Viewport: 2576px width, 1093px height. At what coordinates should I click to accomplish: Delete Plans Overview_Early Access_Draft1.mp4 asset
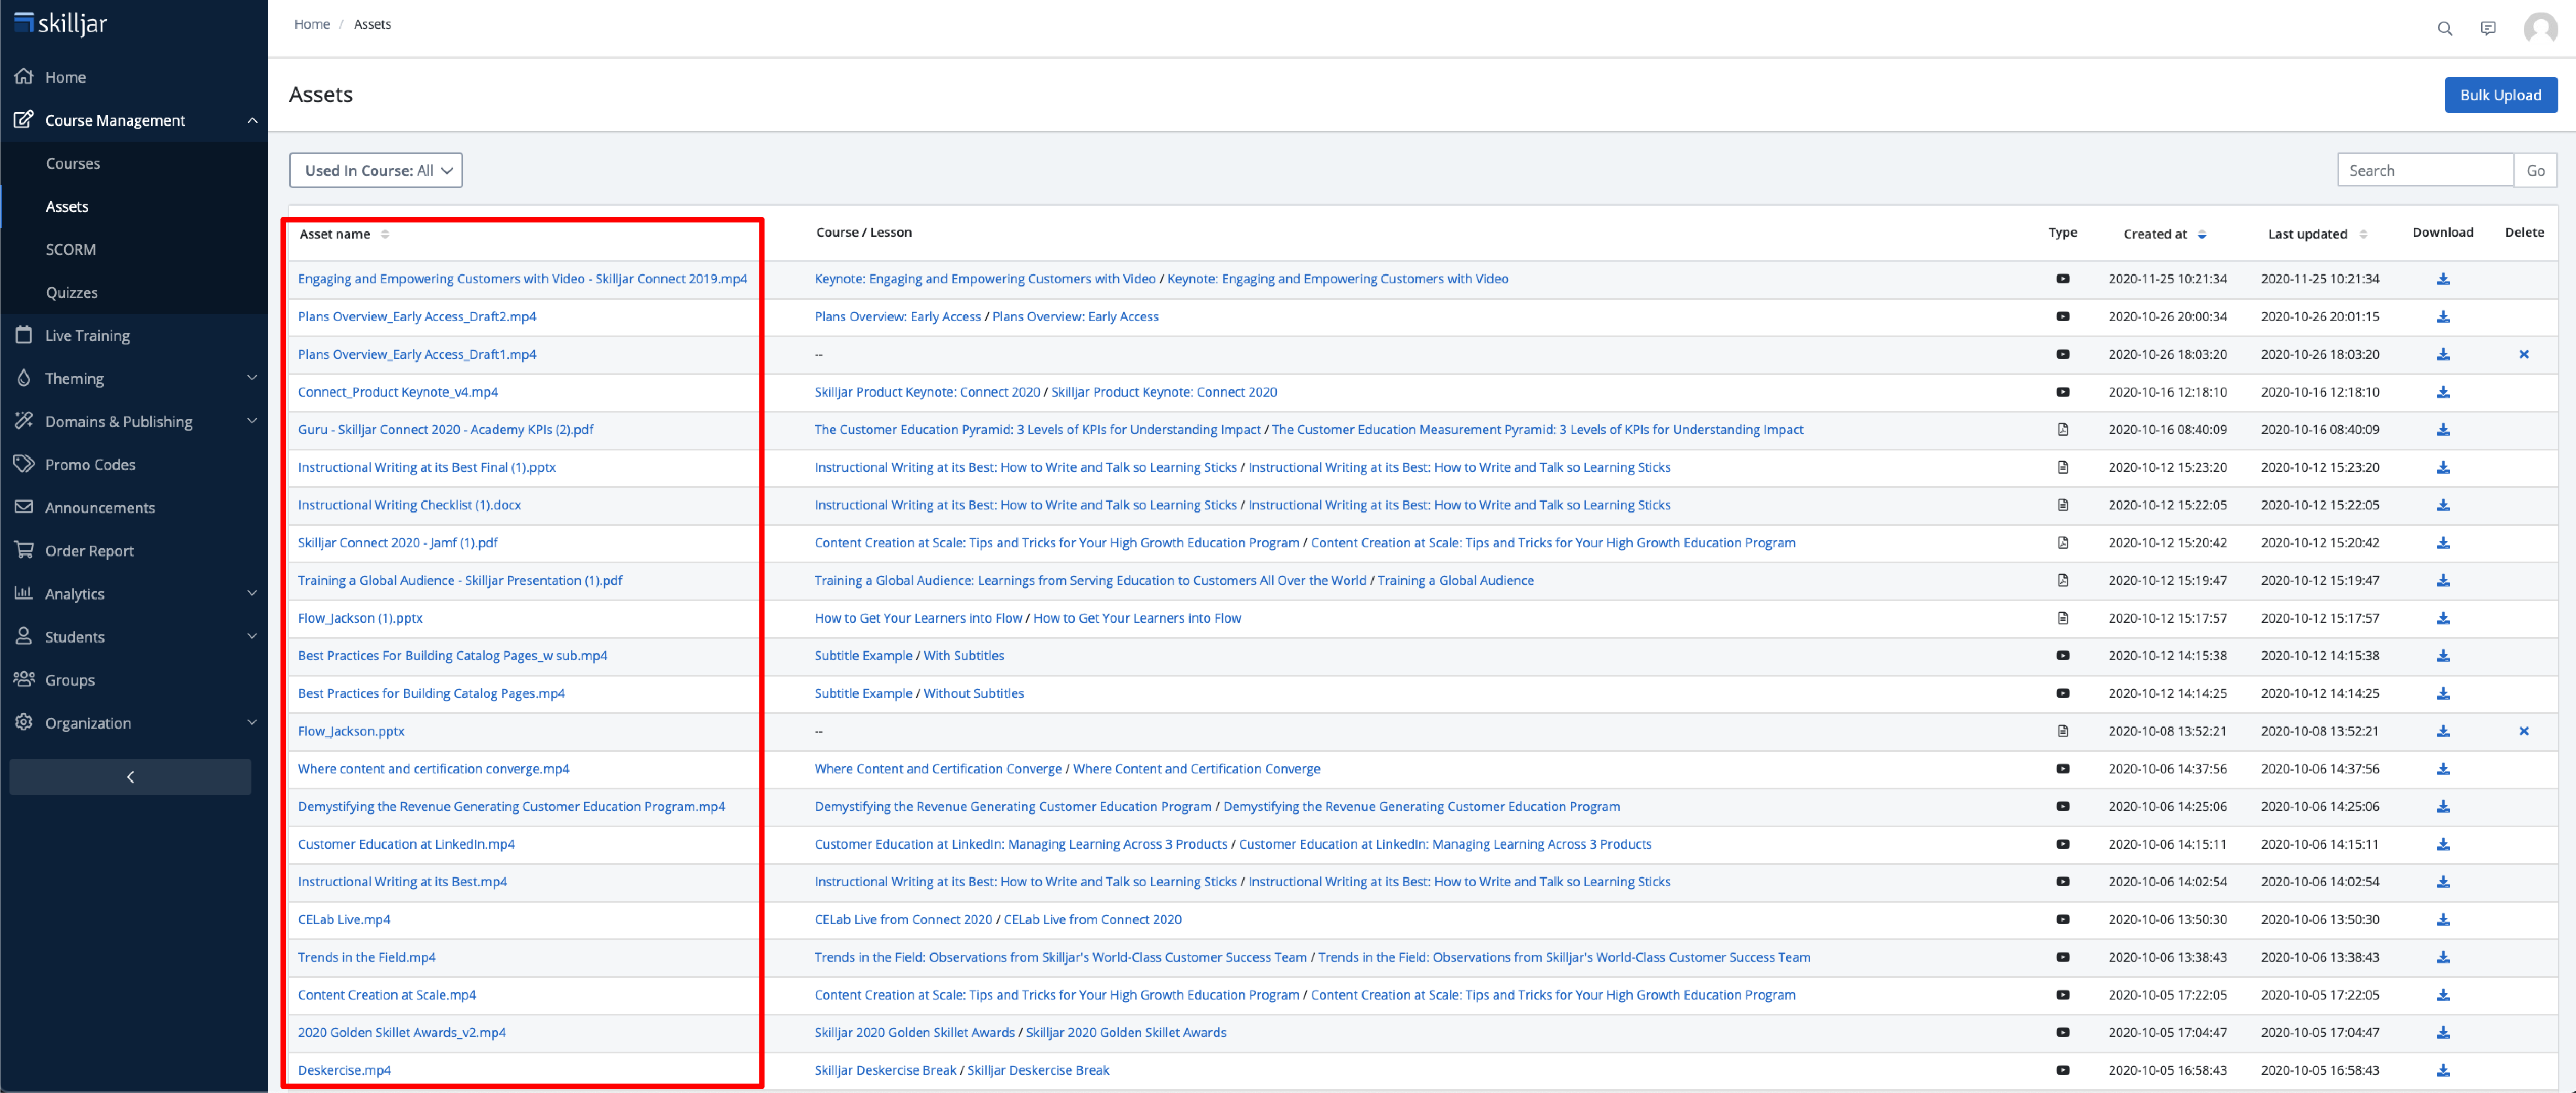point(2523,354)
